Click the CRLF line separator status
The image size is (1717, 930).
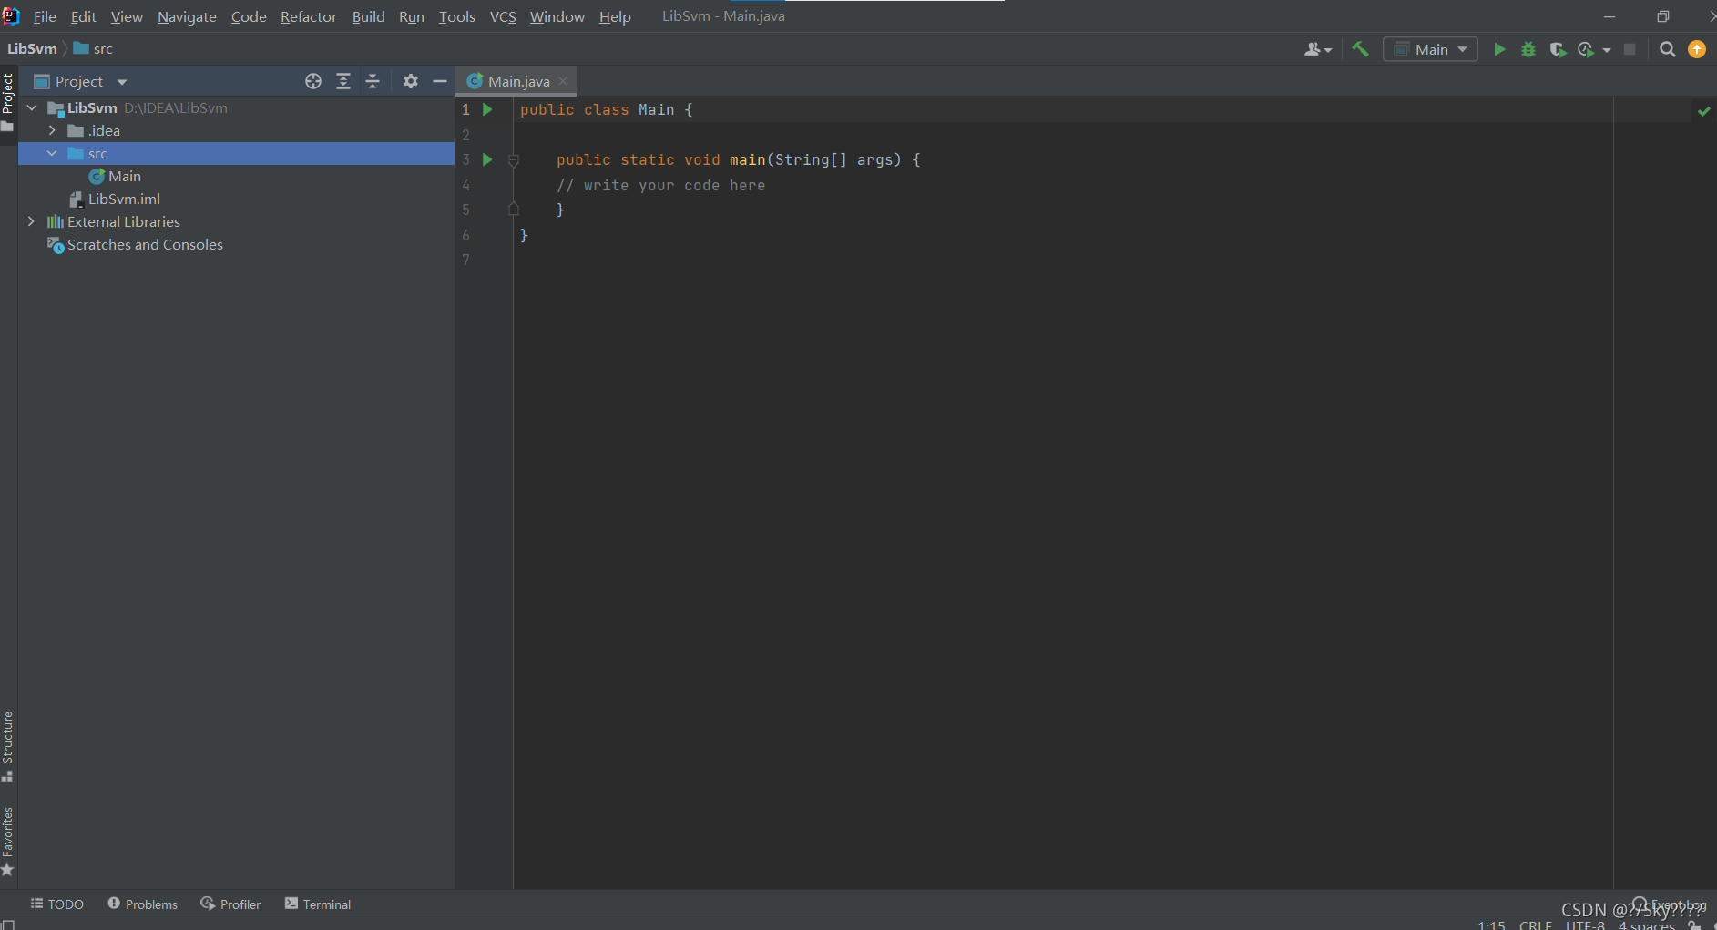click(1536, 925)
